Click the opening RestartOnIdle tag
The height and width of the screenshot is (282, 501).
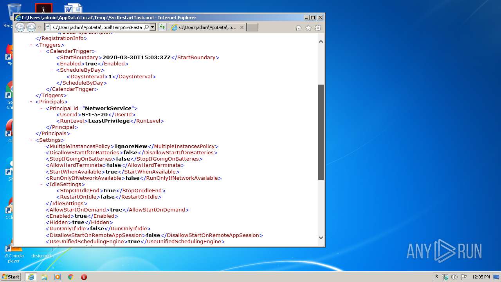tap(78, 197)
